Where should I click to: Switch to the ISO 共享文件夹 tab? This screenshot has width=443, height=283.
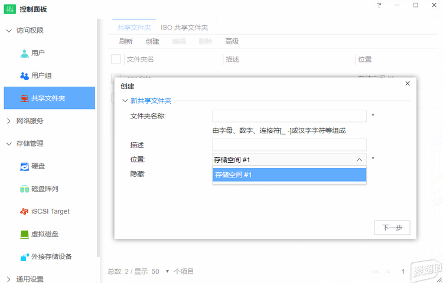point(184,28)
